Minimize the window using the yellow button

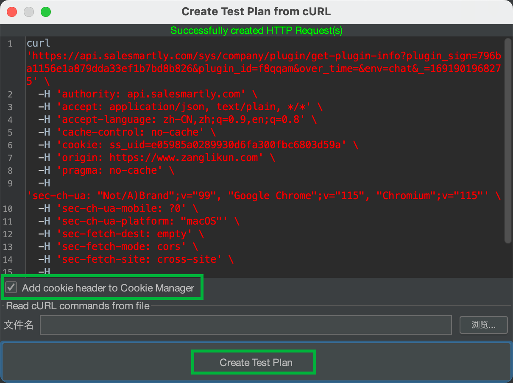pyautogui.click(x=29, y=12)
